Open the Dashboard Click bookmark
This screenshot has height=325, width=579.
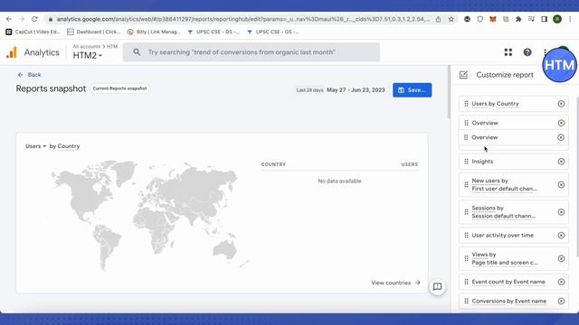click(94, 32)
